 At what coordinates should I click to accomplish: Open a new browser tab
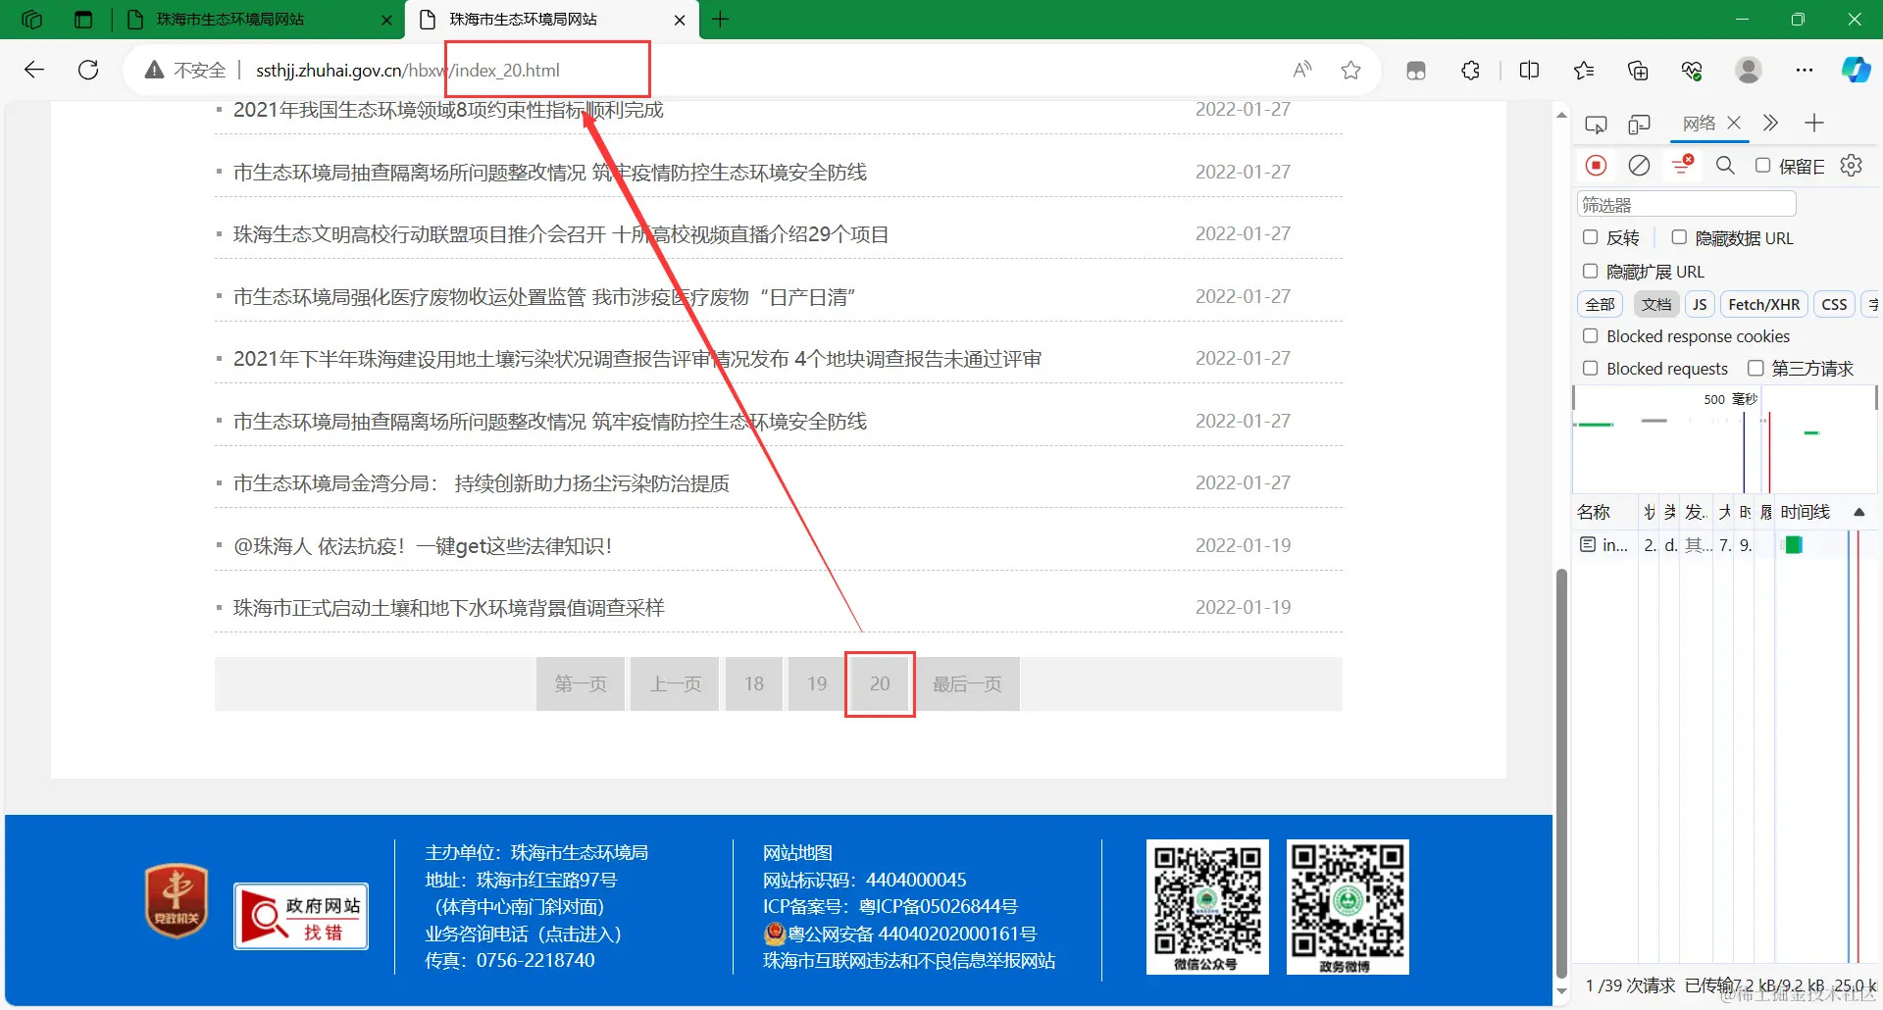coord(721,20)
